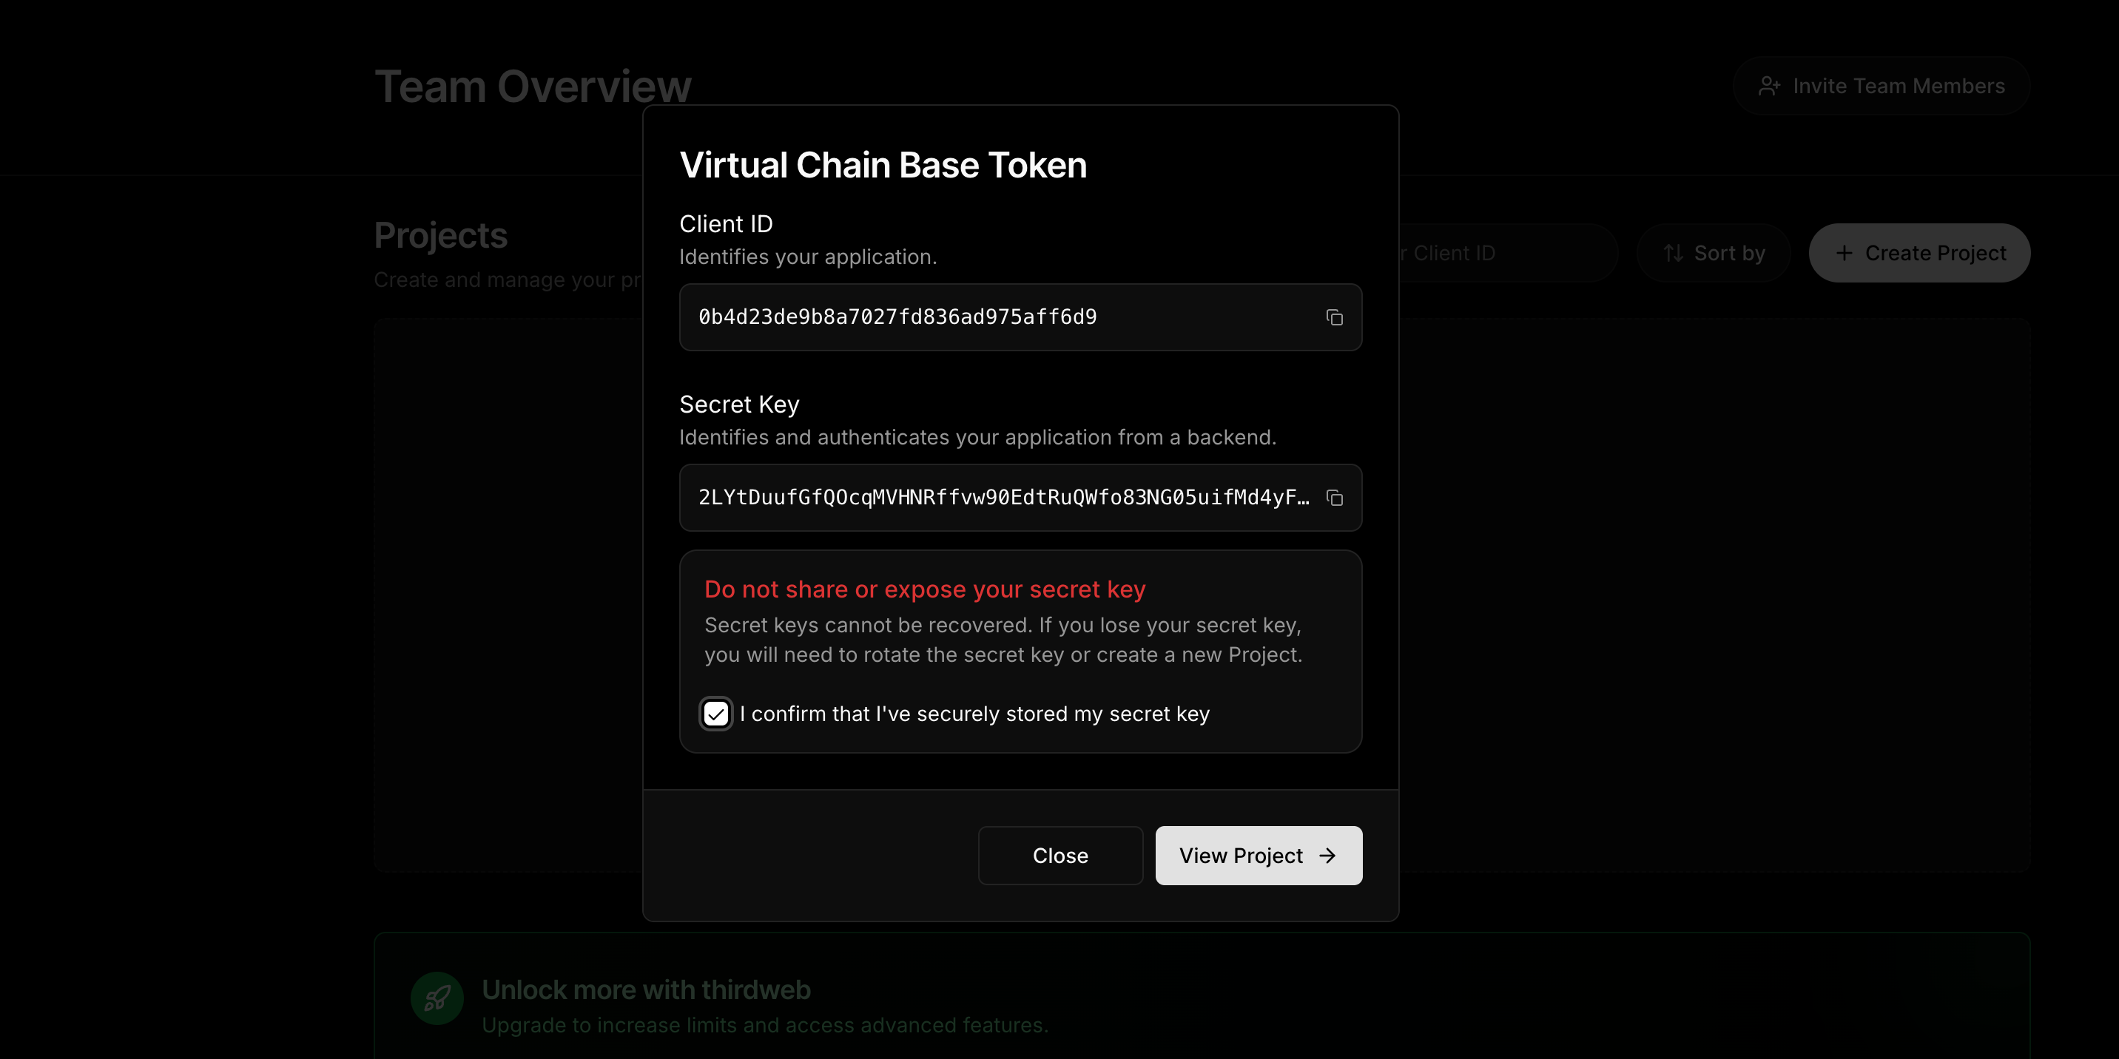Re-enable the securely stored secret key confirmation
2119x1059 pixels.
click(715, 714)
